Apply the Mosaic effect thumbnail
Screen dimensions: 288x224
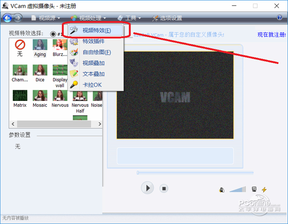(40, 96)
